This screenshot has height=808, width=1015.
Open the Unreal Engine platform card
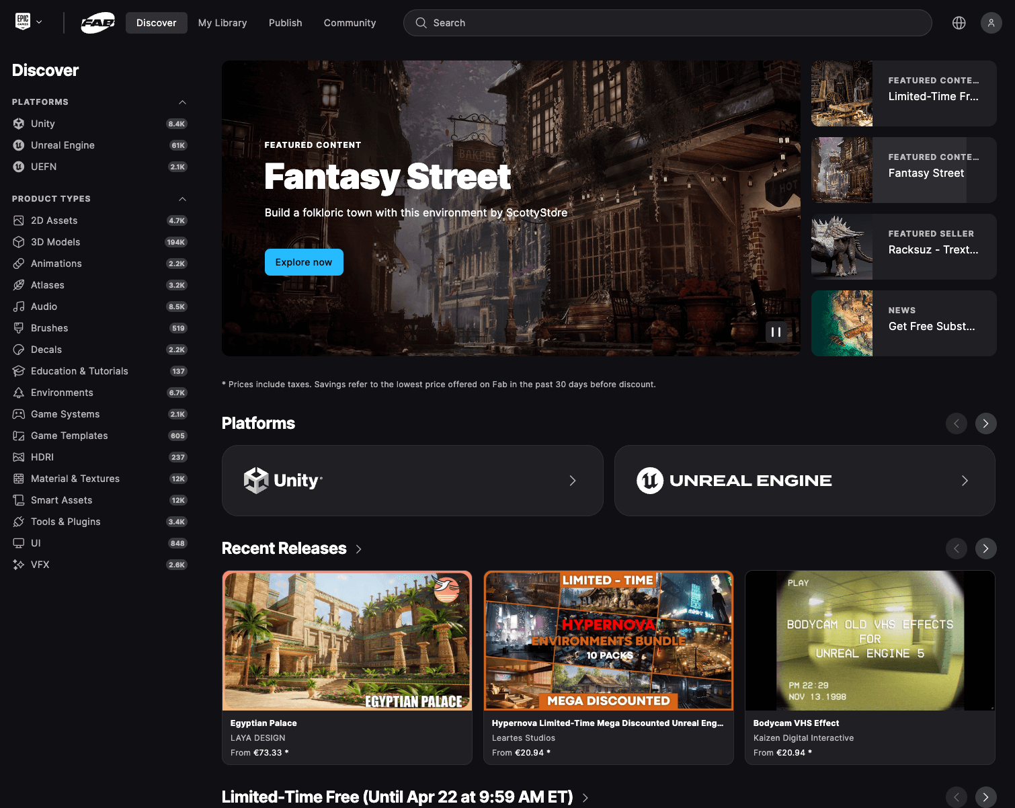click(805, 481)
